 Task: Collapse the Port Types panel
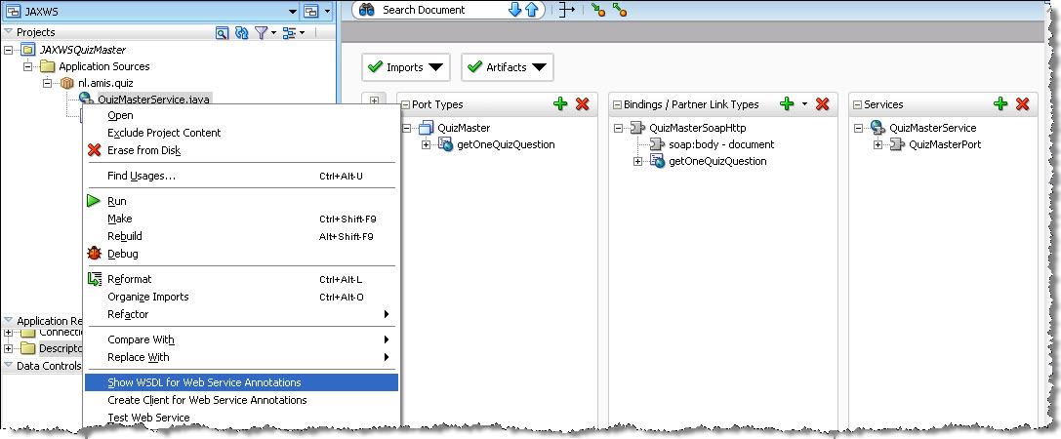[x=405, y=104]
